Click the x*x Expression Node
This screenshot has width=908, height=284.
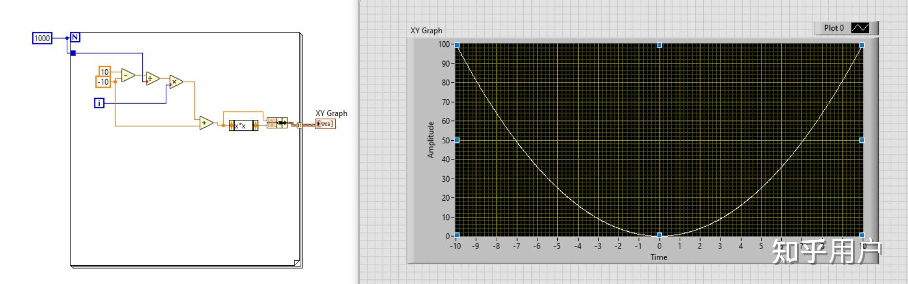[x=243, y=126]
